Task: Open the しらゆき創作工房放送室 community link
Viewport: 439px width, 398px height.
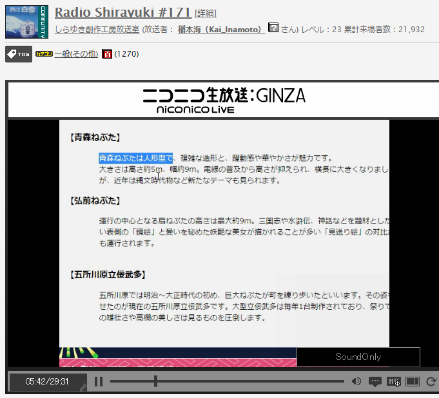Action: [x=97, y=30]
